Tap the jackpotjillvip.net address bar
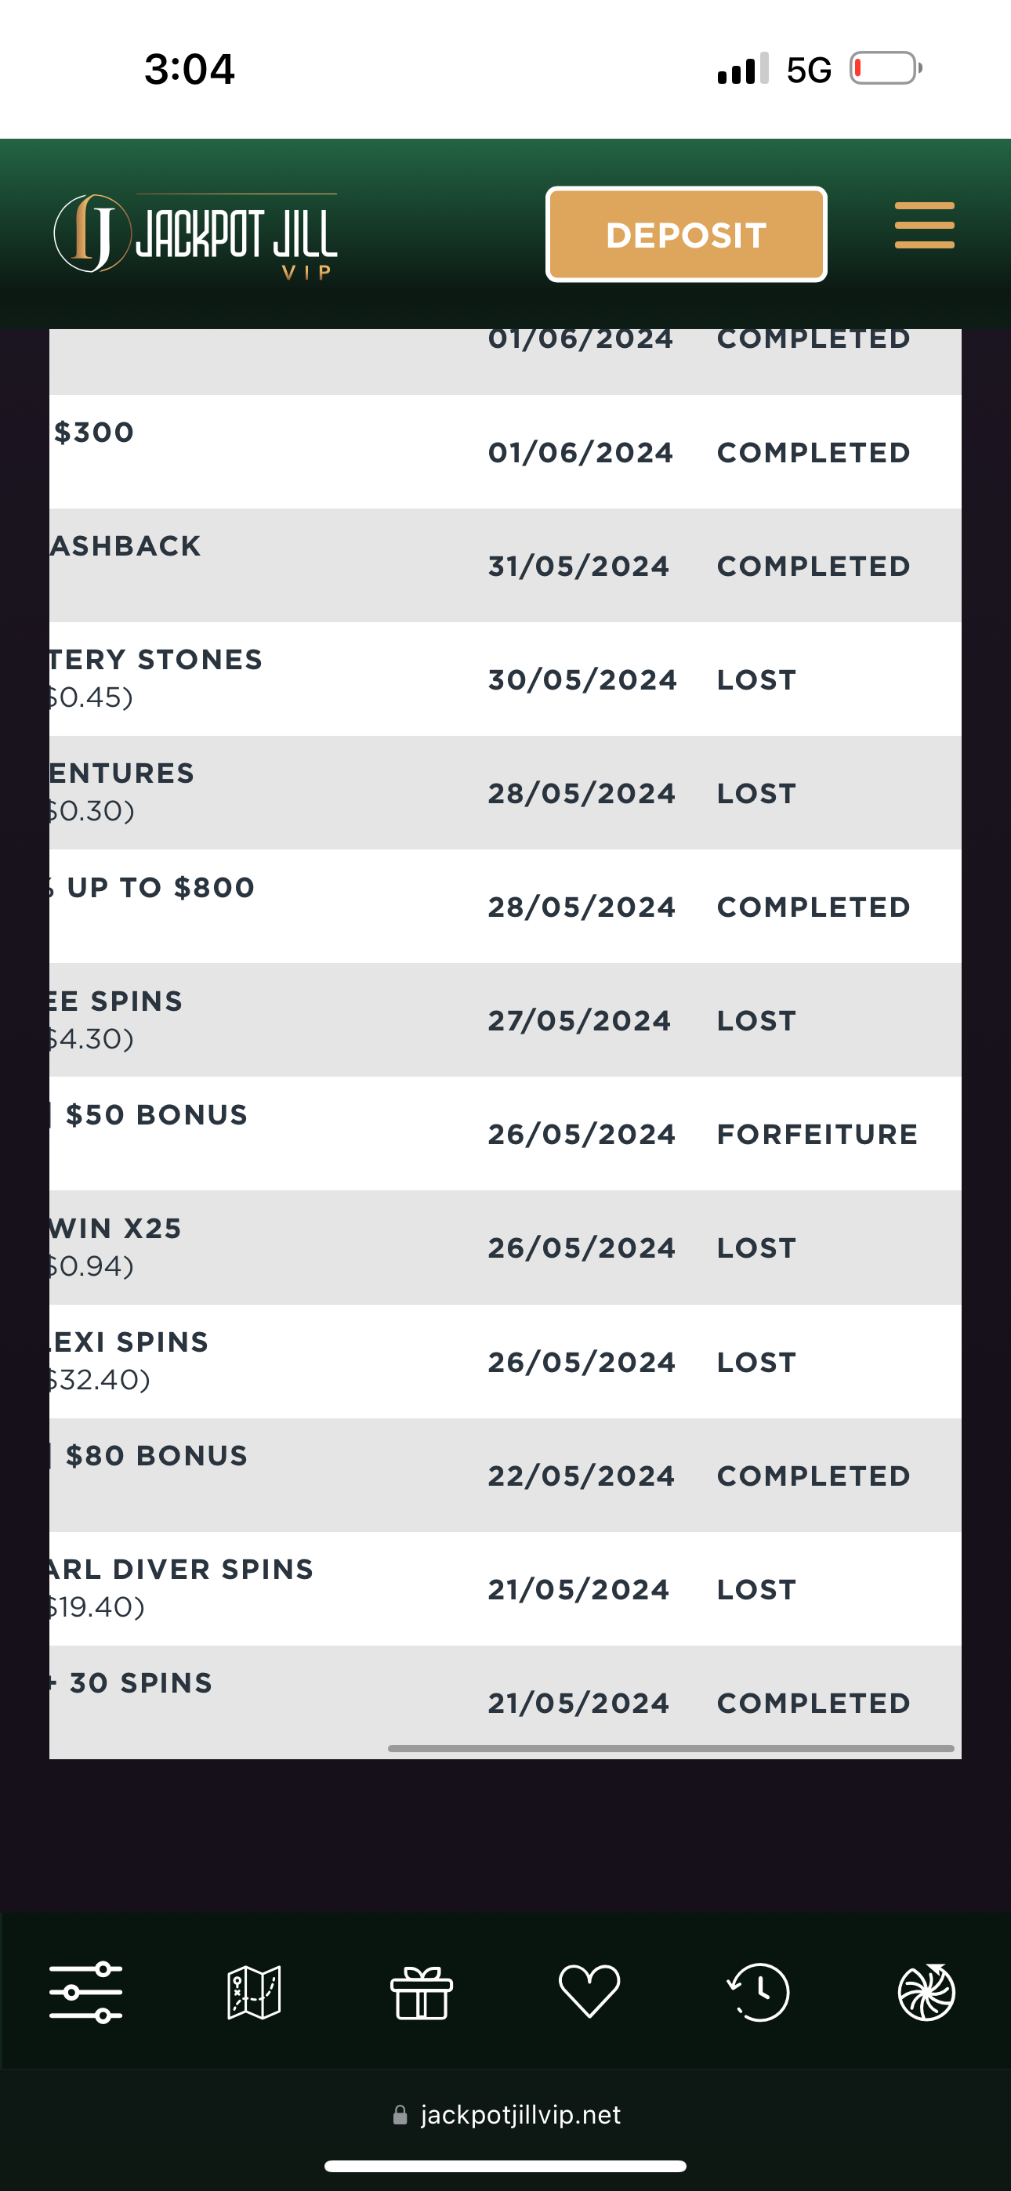Image resolution: width=1011 pixels, height=2191 pixels. coord(507,2114)
